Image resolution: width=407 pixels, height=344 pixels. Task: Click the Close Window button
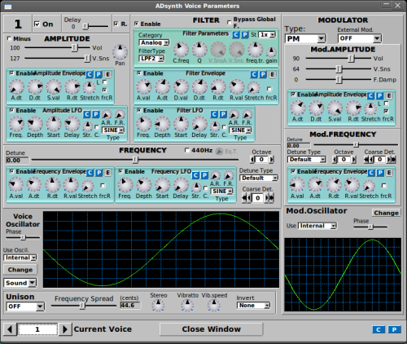(211, 329)
